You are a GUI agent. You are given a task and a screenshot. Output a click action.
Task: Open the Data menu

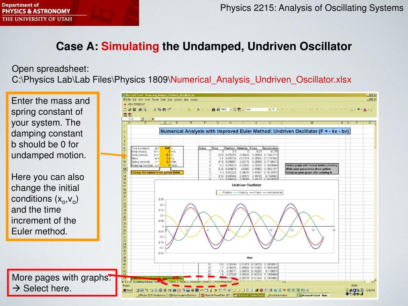[x=170, y=100]
